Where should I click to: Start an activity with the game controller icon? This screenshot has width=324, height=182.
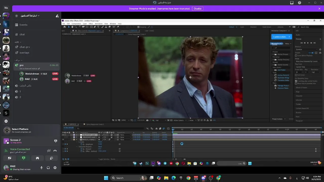point(37,158)
